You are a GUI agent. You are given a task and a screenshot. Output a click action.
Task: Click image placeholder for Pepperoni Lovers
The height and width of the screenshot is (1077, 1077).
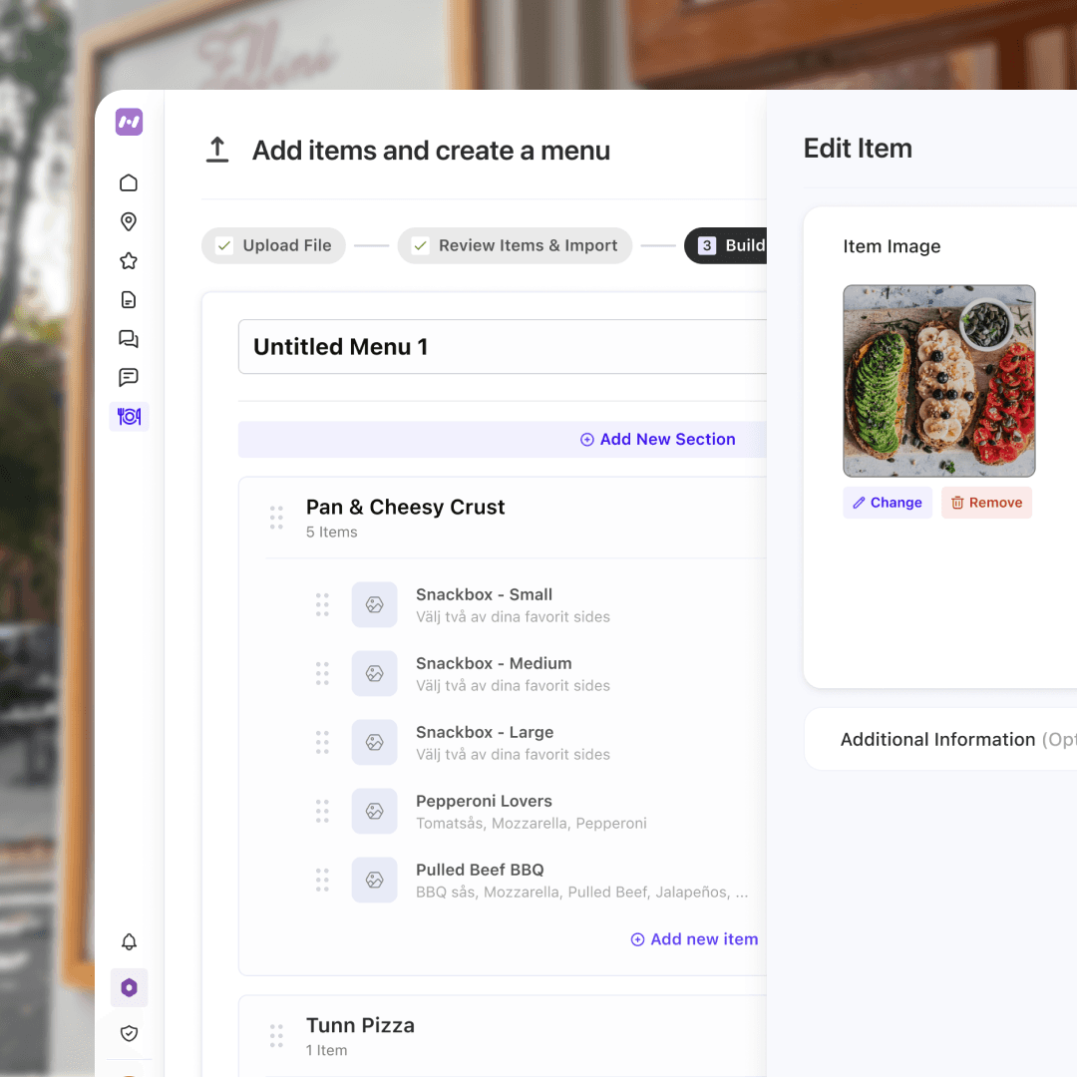pos(374,811)
